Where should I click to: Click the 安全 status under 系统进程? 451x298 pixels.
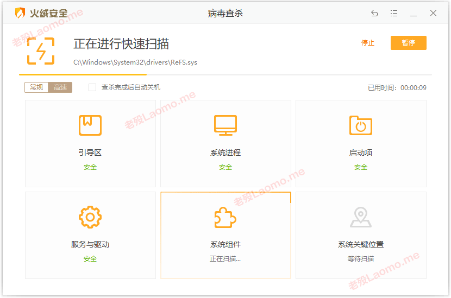(x=225, y=167)
